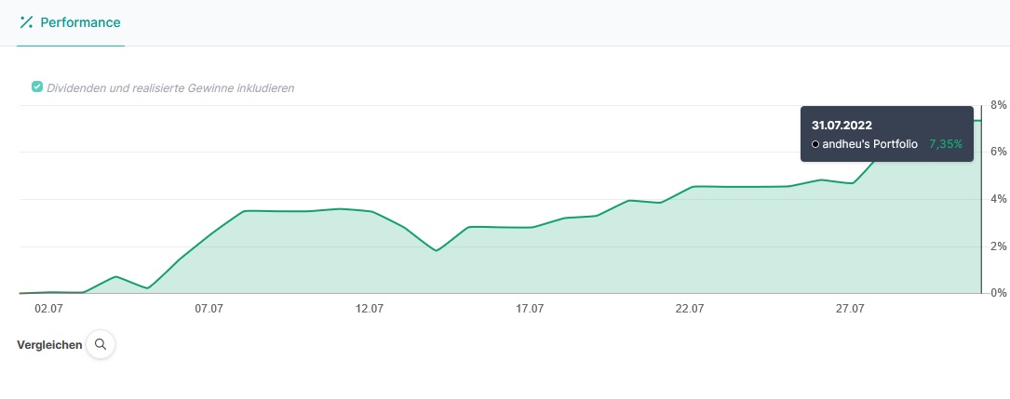Click the 12.07 date axis label

[370, 309]
